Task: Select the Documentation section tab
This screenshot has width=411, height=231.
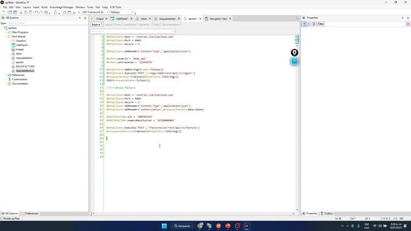Action: pos(170,24)
